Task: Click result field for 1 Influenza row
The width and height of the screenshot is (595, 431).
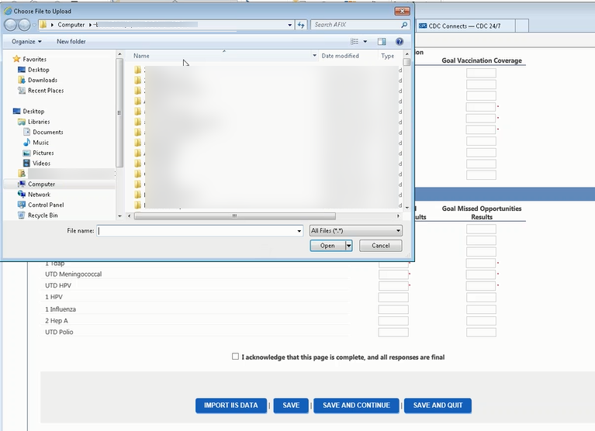Action: pyautogui.click(x=393, y=309)
